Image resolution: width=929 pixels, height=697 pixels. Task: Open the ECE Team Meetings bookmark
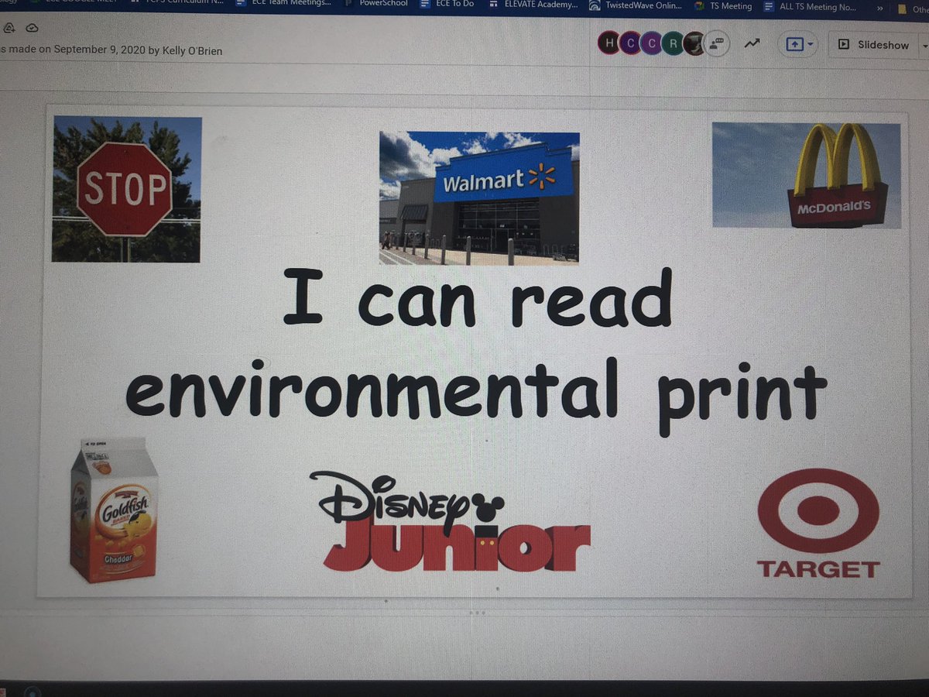(x=283, y=3)
